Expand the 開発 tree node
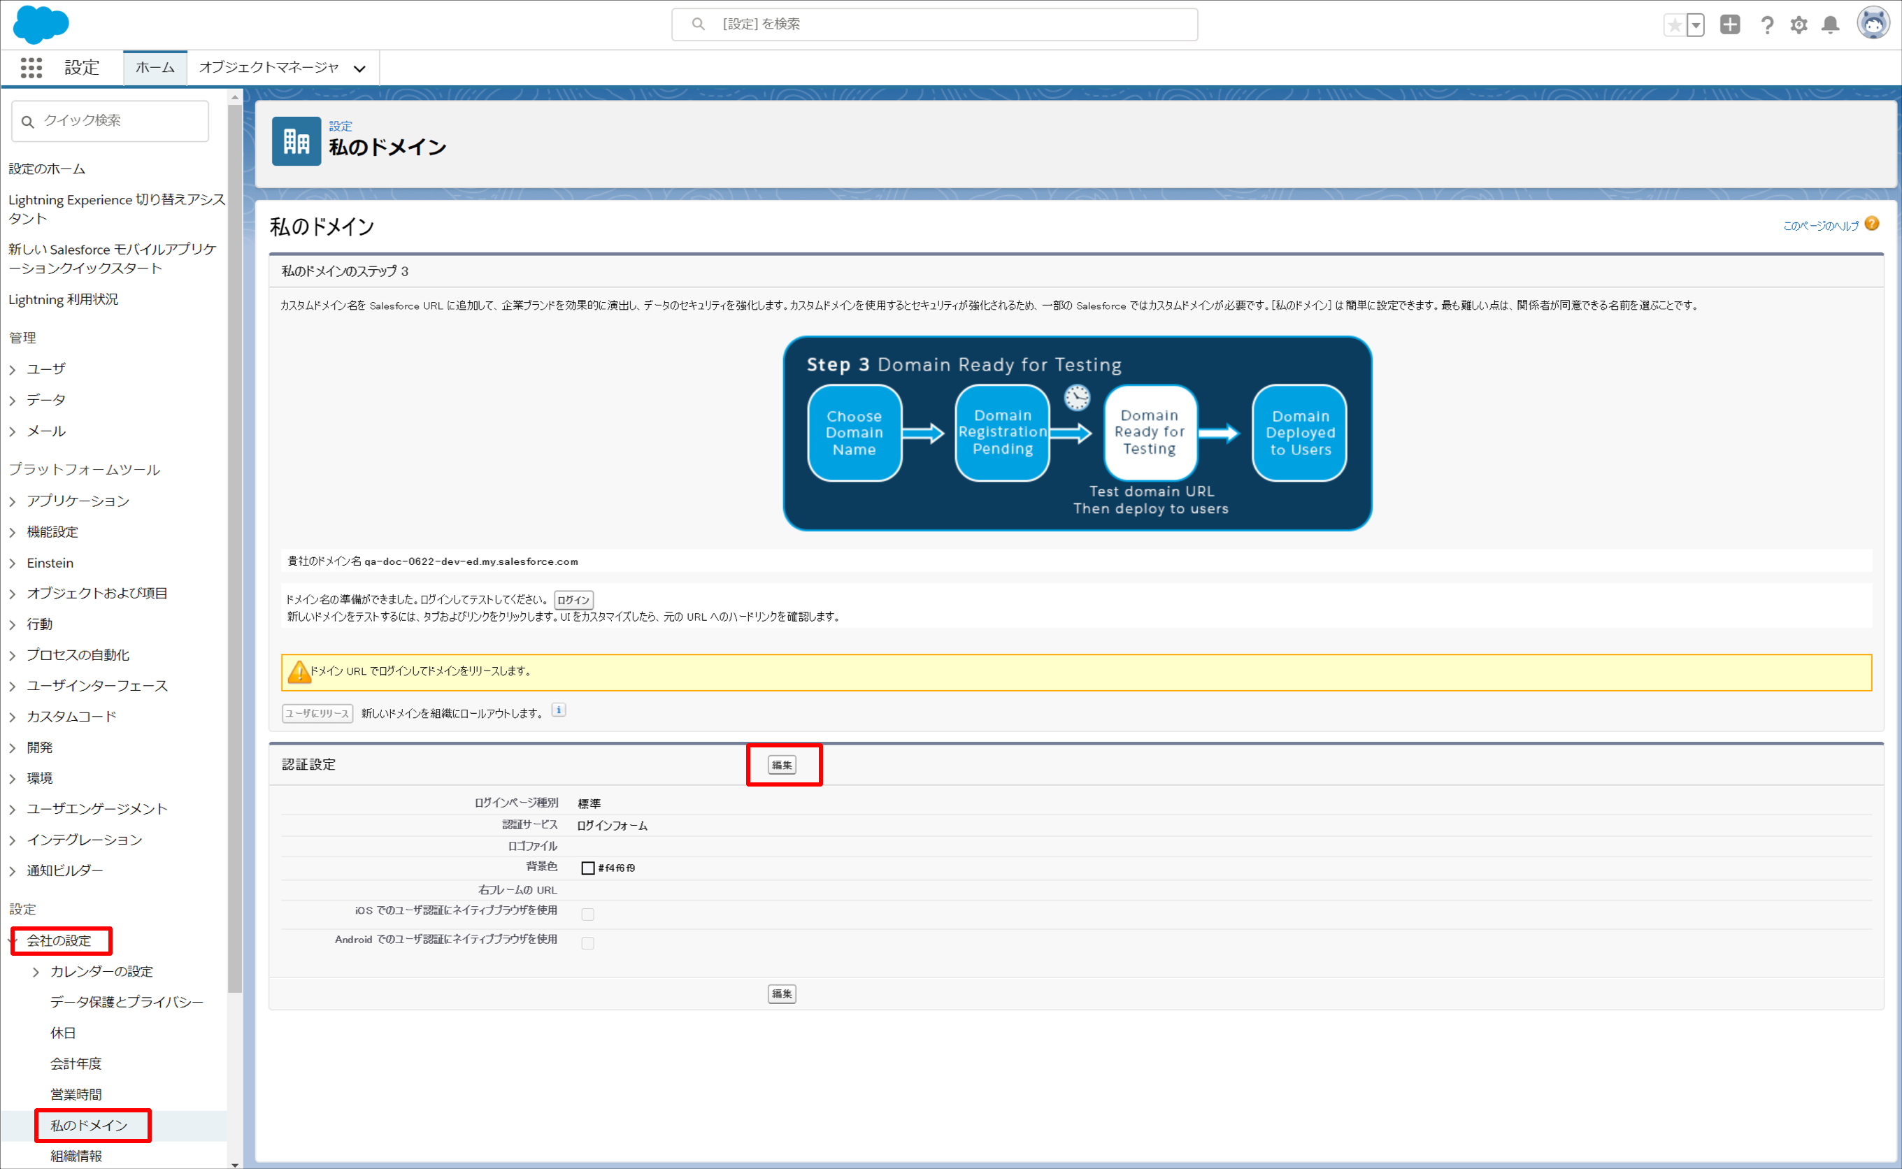The width and height of the screenshot is (1902, 1169). point(13,747)
